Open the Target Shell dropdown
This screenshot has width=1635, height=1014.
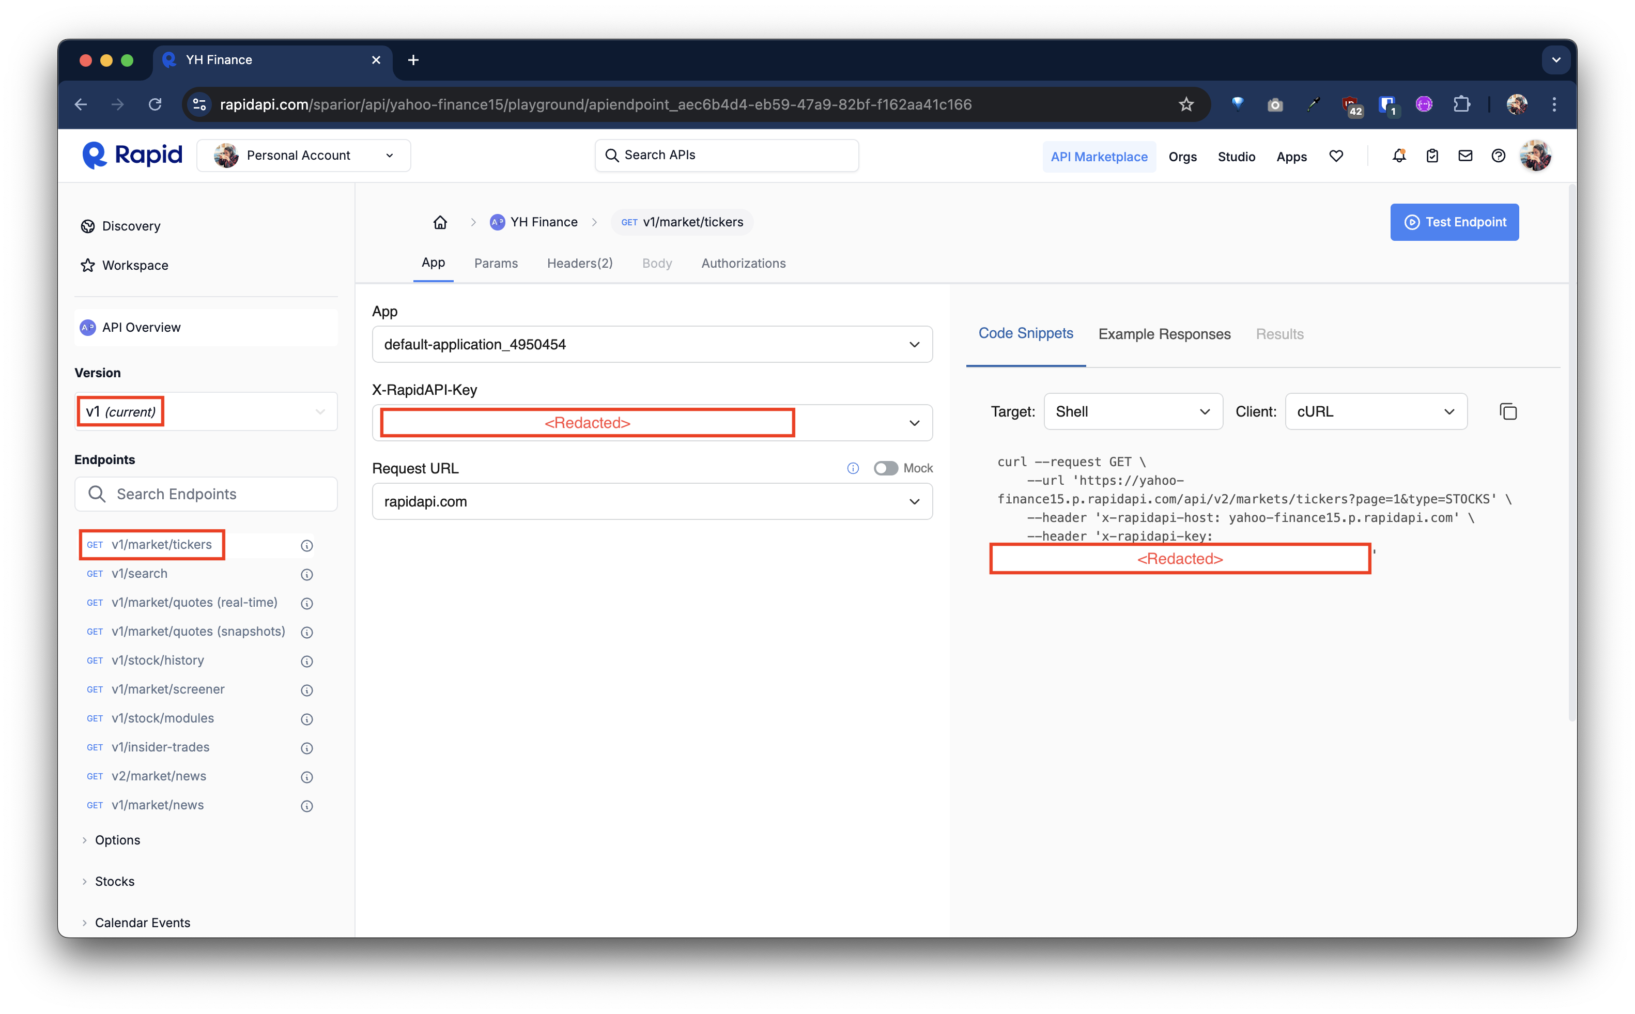click(1133, 411)
